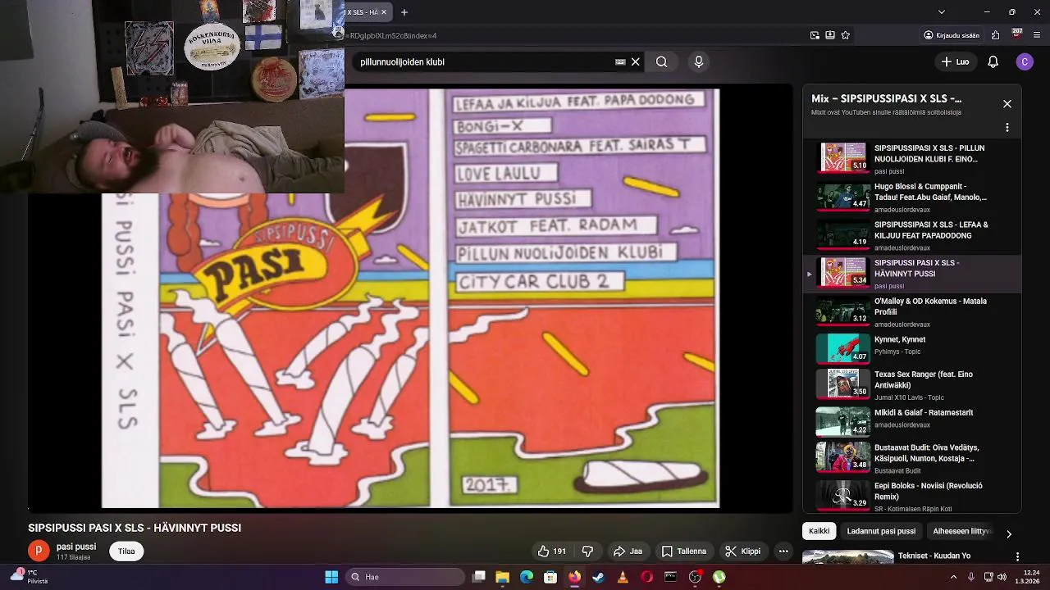This screenshot has width=1050, height=590.
Task: Open File Explorer from taskbar
Action: pos(503,577)
